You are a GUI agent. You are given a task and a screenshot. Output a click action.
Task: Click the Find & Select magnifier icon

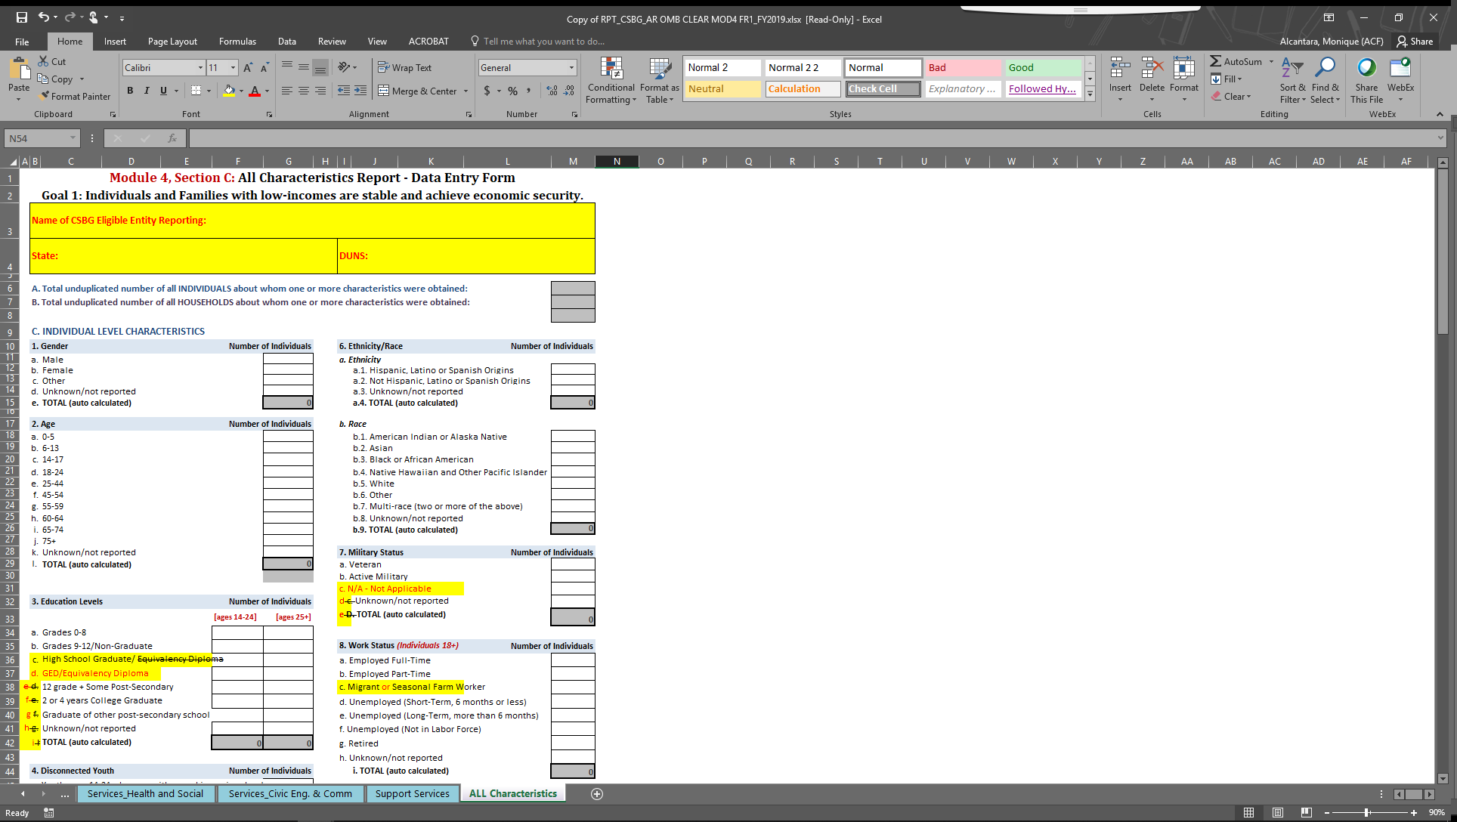click(1325, 68)
